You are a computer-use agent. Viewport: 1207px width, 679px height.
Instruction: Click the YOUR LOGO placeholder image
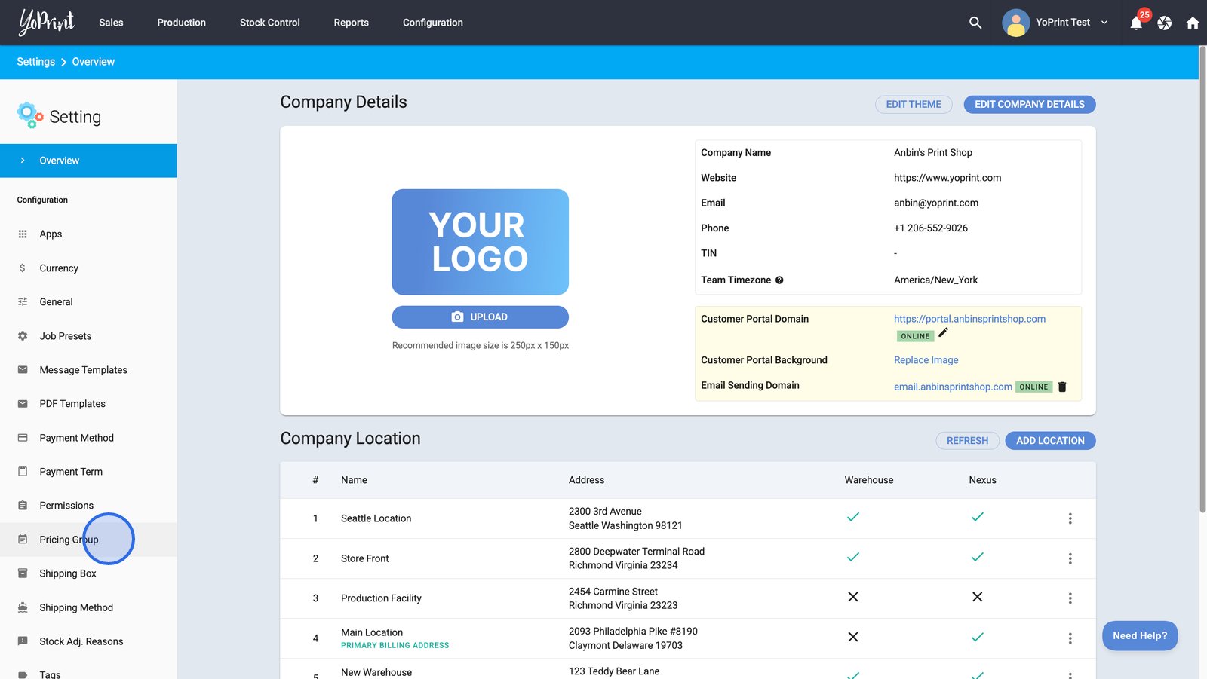click(x=480, y=242)
